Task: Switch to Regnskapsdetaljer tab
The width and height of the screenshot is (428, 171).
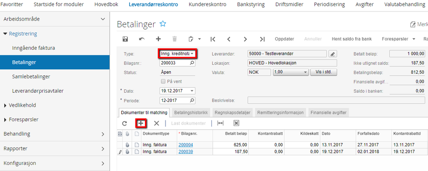Action: (x=232, y=112)
